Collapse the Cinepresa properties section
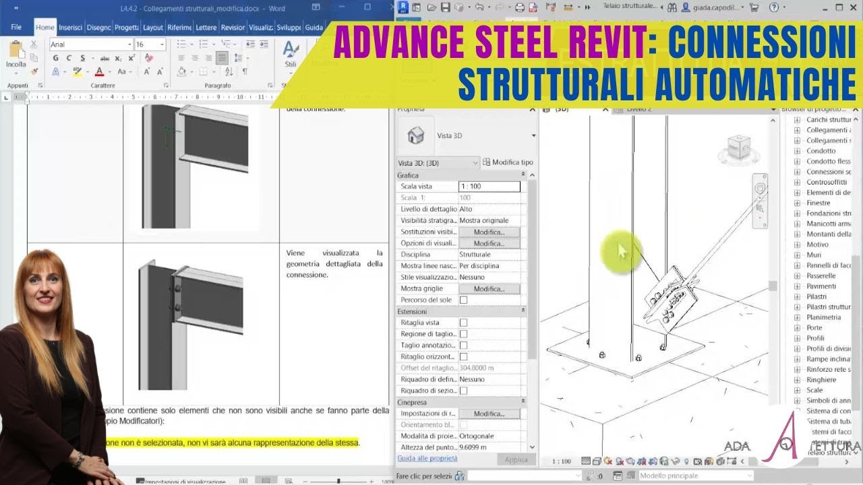Image resolution: width=863 pixels, height=485 pixels. [x=523, y=402]
